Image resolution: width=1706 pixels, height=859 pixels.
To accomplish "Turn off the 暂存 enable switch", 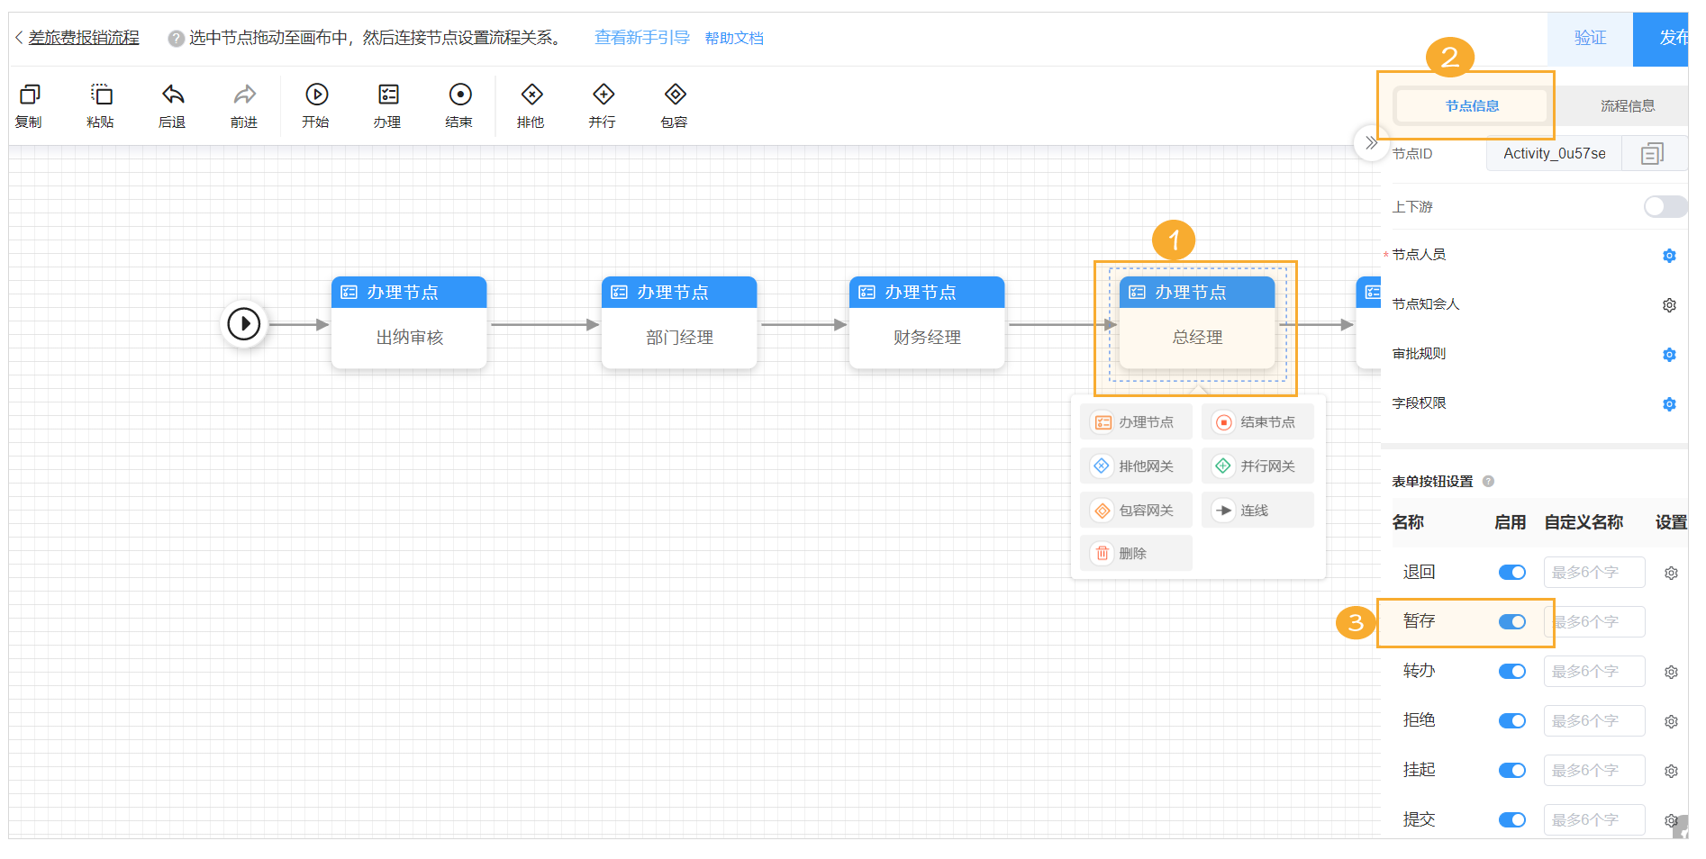I will pos(1511,622).
